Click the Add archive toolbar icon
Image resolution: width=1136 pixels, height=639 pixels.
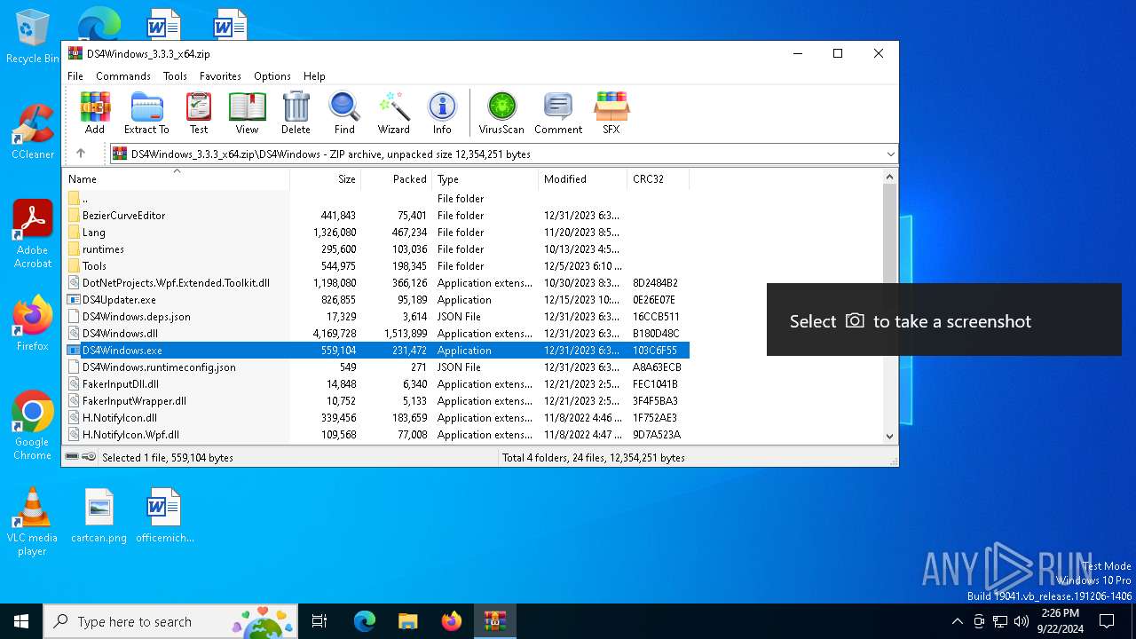click(95, 113)
